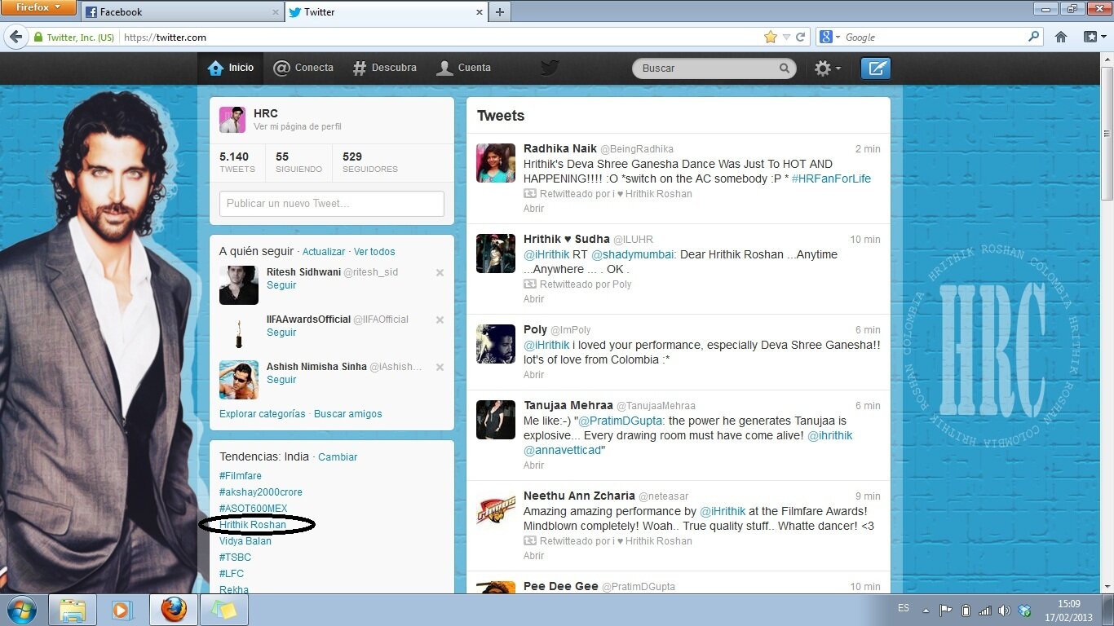
Task: Open the Inicio home tab
Action: (x=231, y=68)
